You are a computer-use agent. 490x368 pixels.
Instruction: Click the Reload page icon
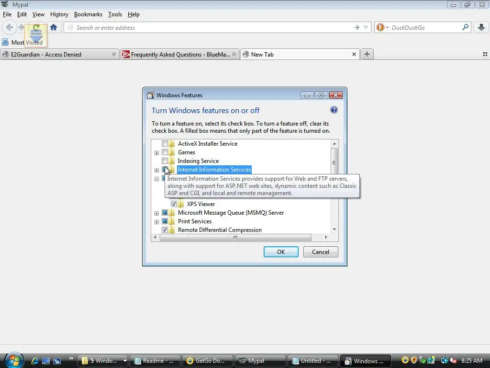tap(36, 27)
